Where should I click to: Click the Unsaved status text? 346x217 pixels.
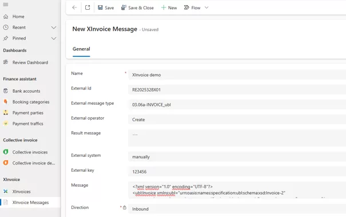click(x=150, y=30)
